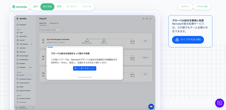Click the 22 SEP date badge
The image size is (226, 110).
(x=43, y=74)
